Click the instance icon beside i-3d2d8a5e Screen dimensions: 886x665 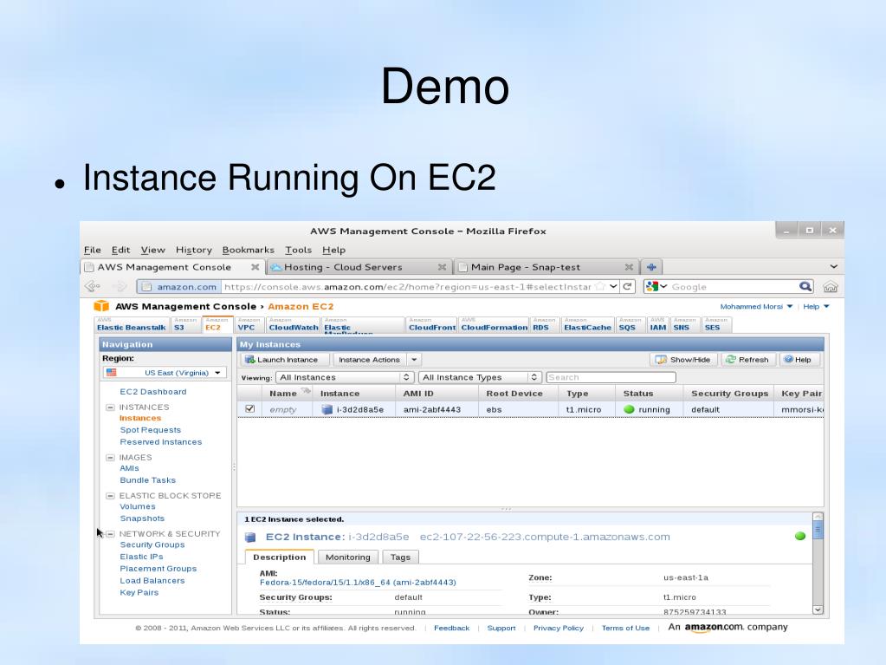(327, 409)
